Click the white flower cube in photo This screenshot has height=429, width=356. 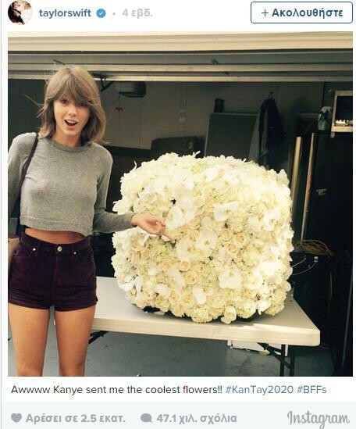[203, 237]
